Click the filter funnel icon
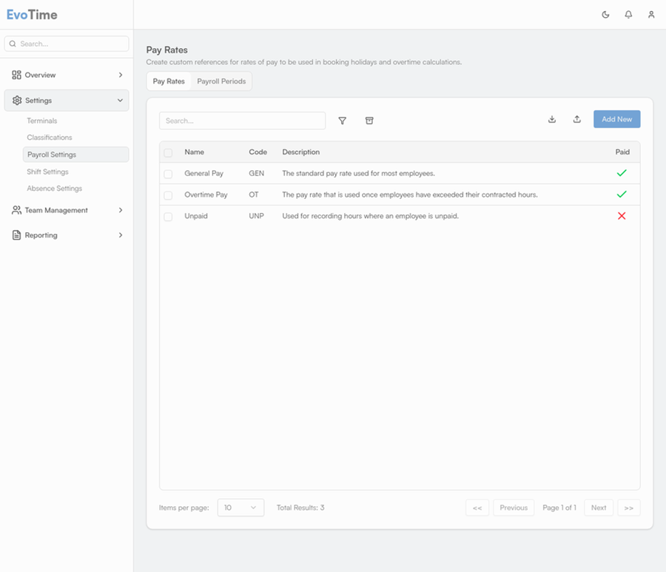The width and height of the screenshot is (666, 572). [x=343, y=121]
